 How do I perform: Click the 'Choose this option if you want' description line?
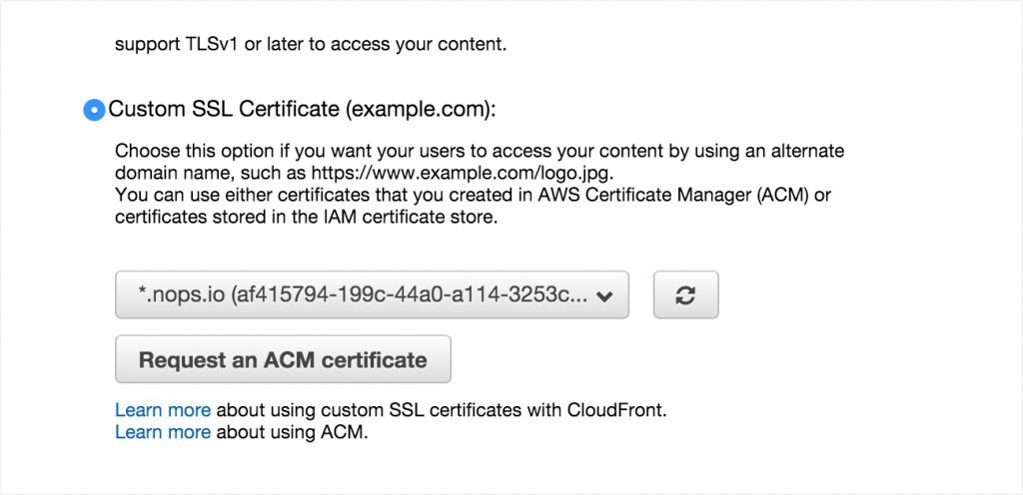point(480,152)
